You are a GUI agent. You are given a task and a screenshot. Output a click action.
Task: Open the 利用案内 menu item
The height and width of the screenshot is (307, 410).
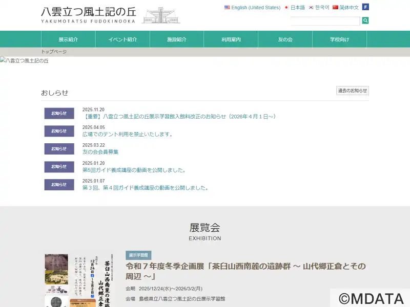231,39
